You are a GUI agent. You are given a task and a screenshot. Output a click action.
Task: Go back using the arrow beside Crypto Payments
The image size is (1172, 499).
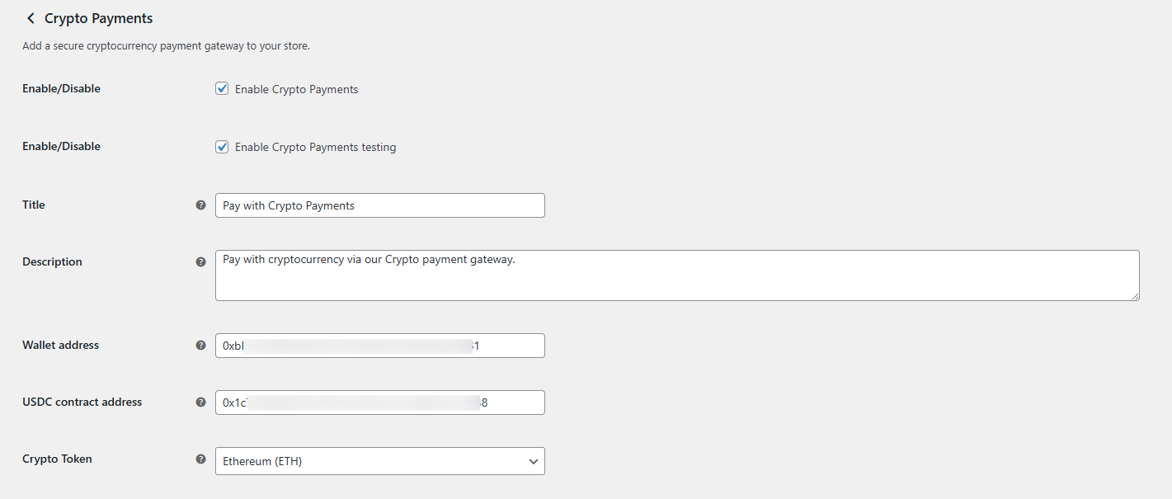[31, 18]
